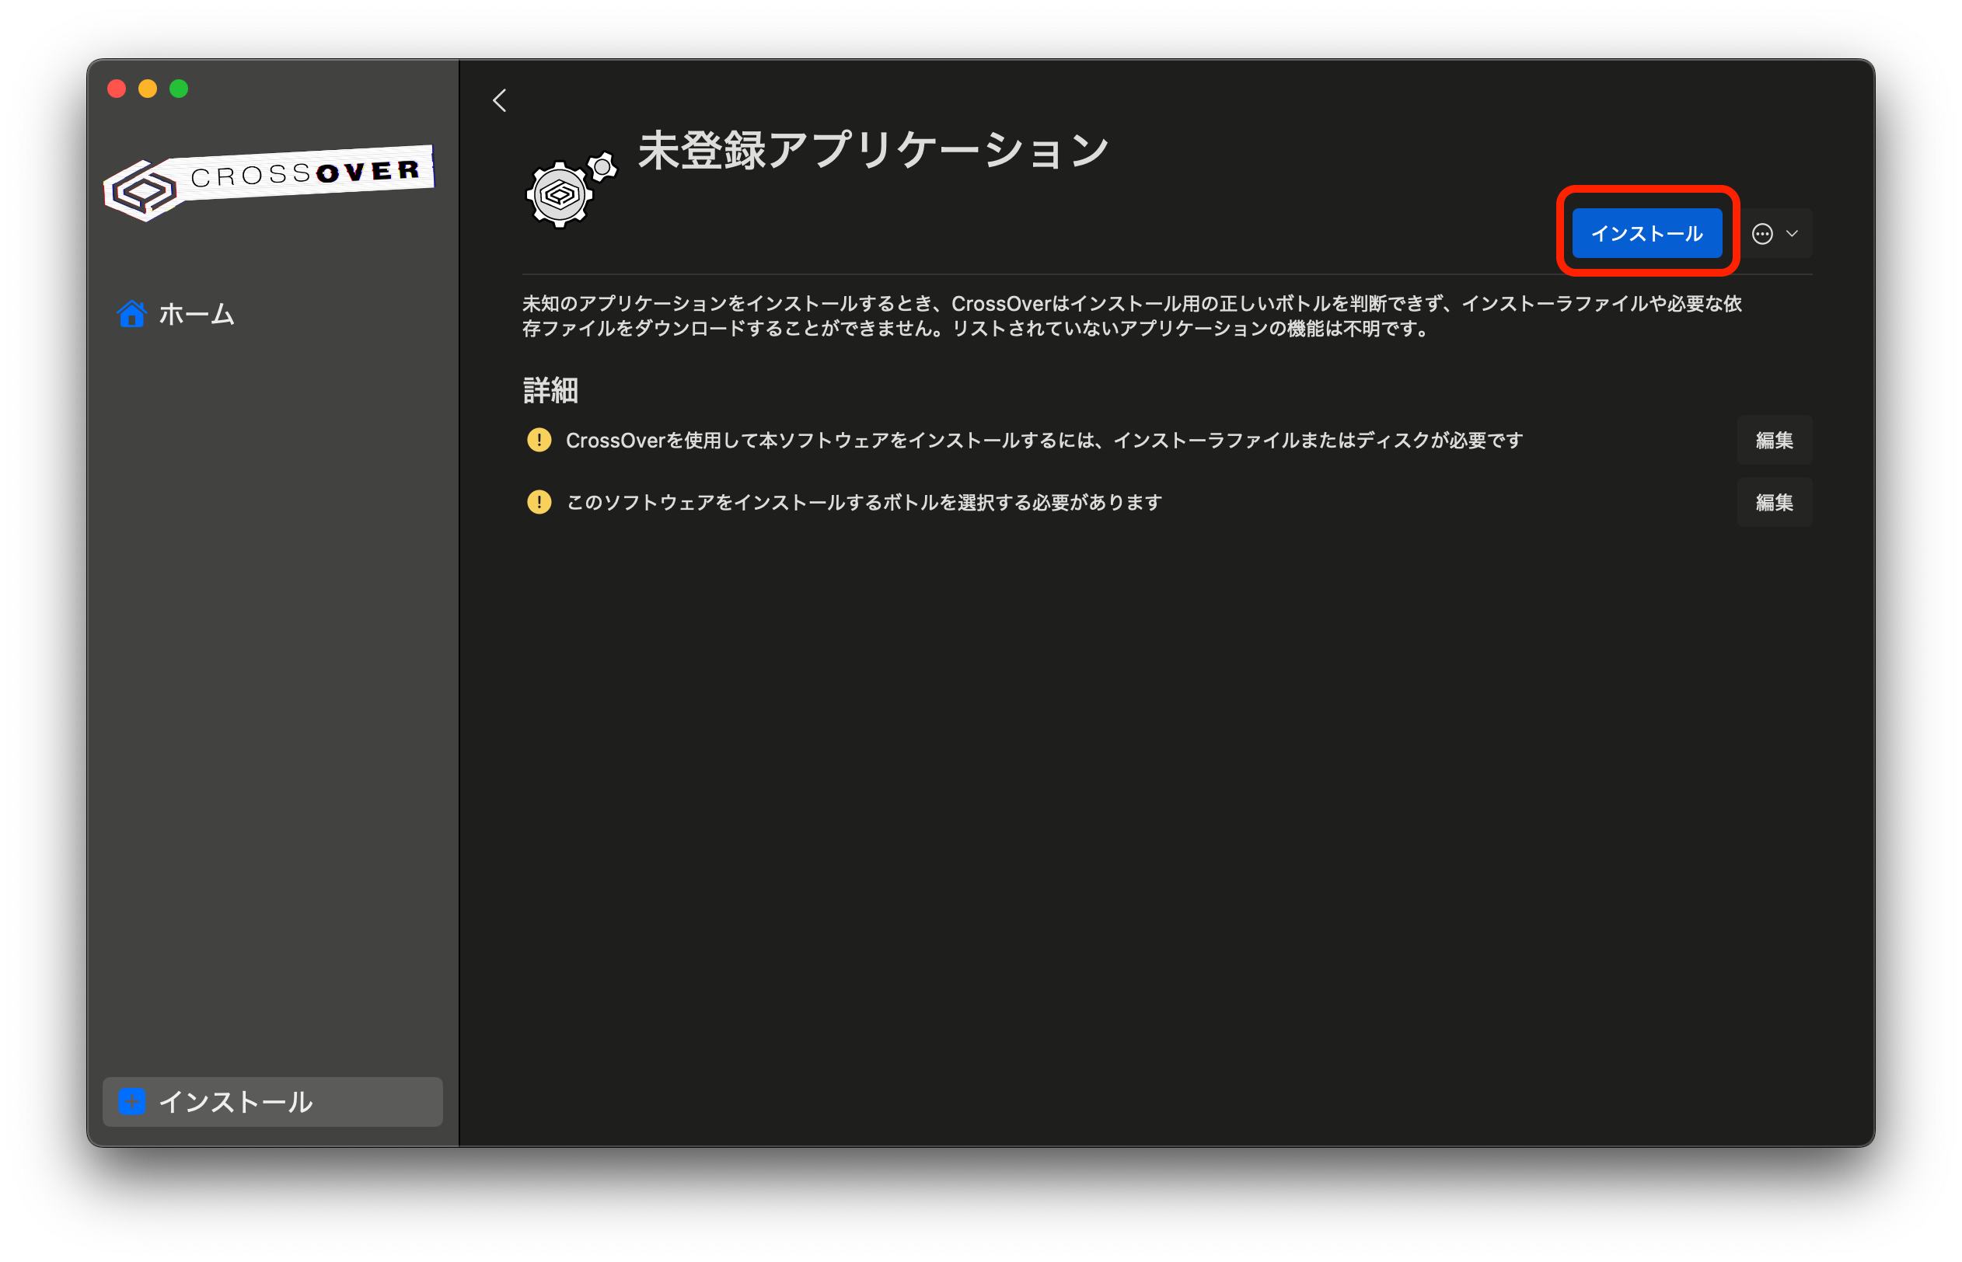This screenshot has width=1962, height=1262.
Task: Select the home icon next to ホーム
Action: click(x=133, y=313)
